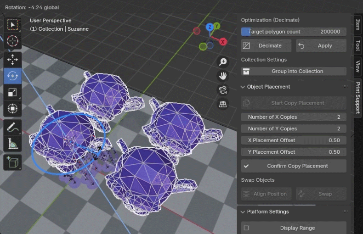Viewport: 363px width, 234px height.
Task: Click the Y Placement Offset field
Action: pos(294,152)
